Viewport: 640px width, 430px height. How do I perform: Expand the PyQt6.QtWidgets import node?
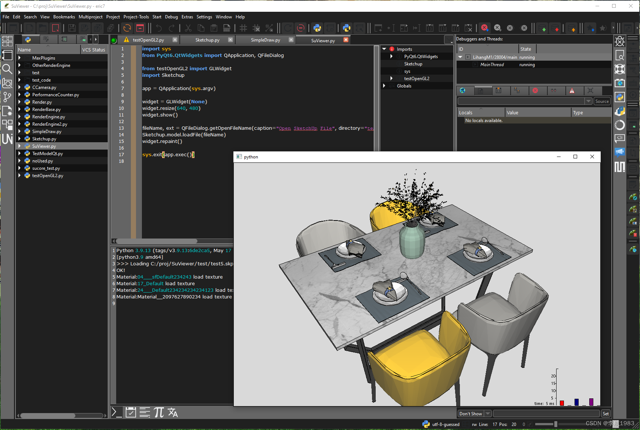391,56
